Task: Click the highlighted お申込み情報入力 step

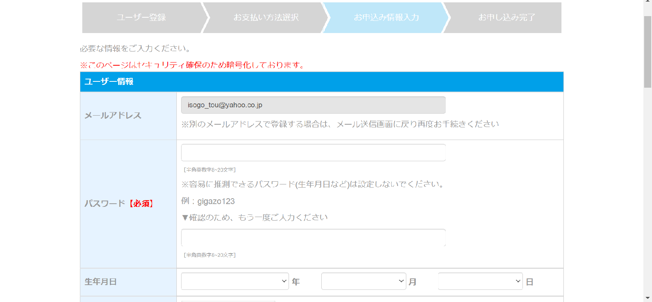Action: click(386, 18)
